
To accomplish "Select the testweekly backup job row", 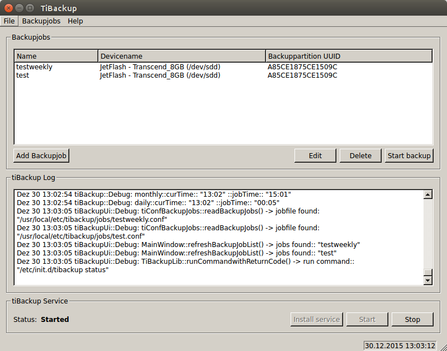I will [x=223, y=67].
